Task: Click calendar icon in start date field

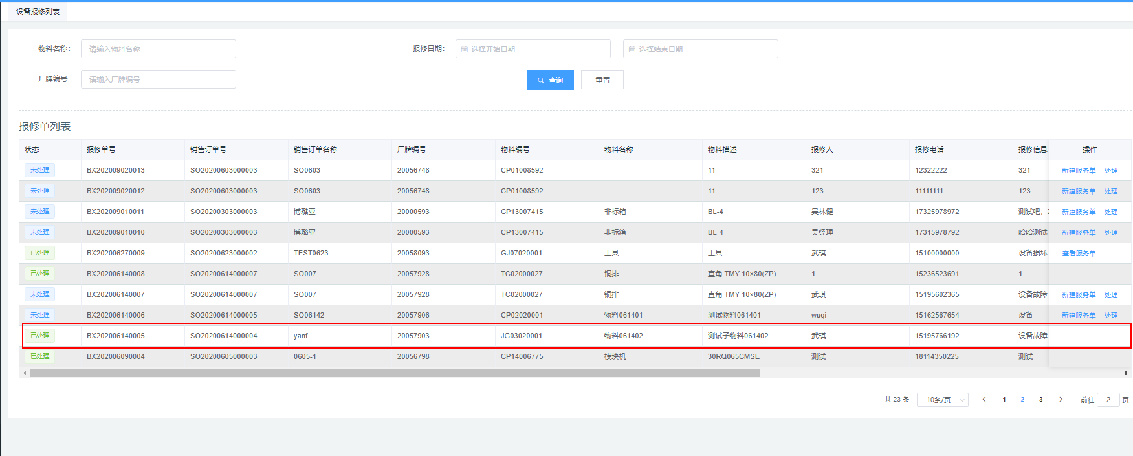Action: tap(464, 49)
